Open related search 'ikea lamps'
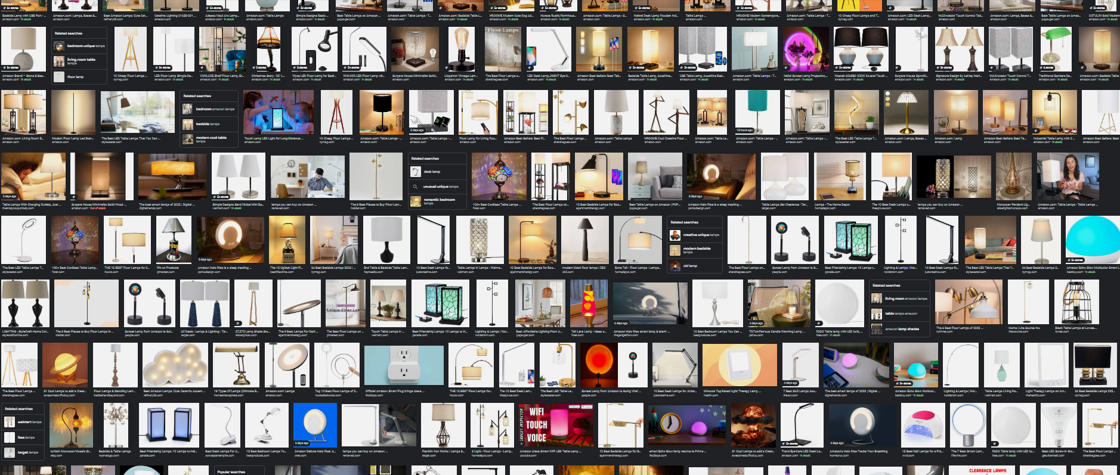This screenshot has height=475, width=1120. 24,437
